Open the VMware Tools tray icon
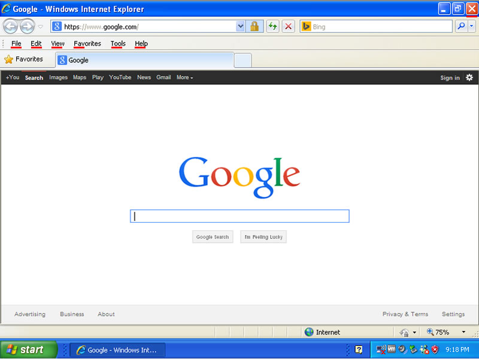 392,349
